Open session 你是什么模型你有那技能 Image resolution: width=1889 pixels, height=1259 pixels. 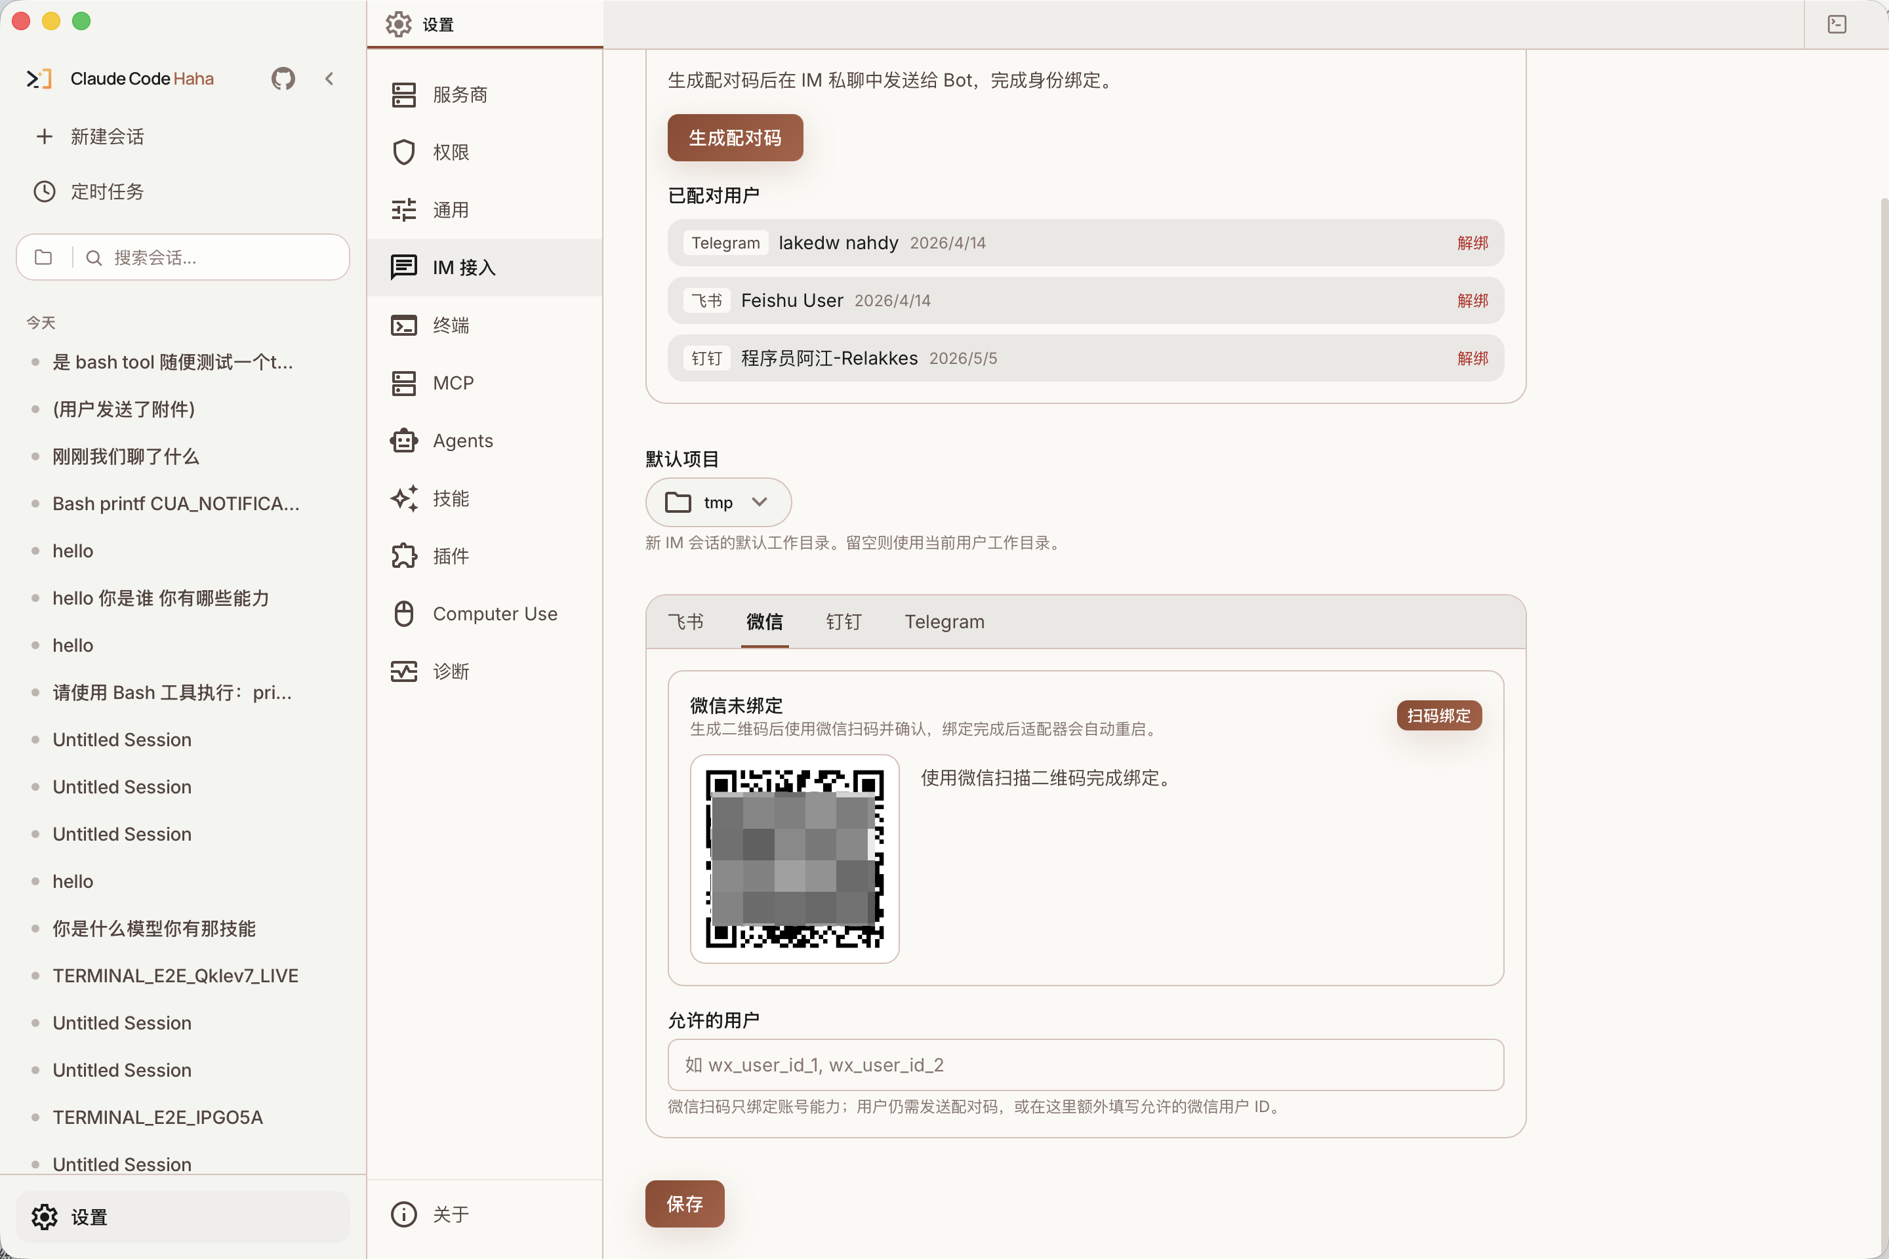183,929
